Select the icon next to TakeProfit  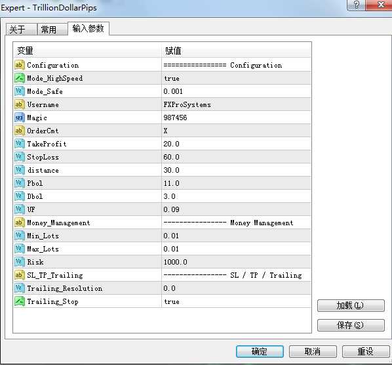pos(20,144)
